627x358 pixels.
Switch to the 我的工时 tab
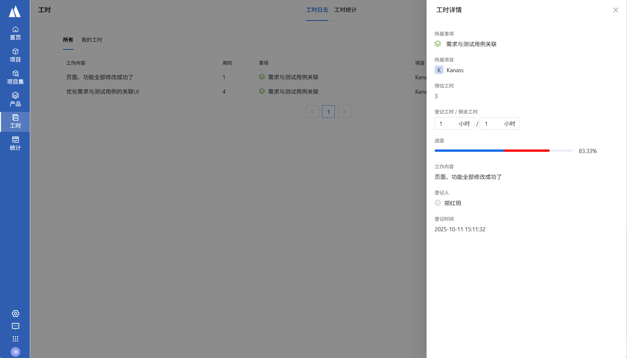[92, 40]
